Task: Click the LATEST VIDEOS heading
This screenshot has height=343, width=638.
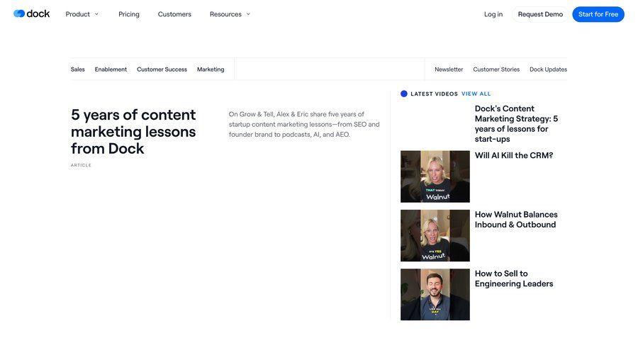Action: pos(434,94)
